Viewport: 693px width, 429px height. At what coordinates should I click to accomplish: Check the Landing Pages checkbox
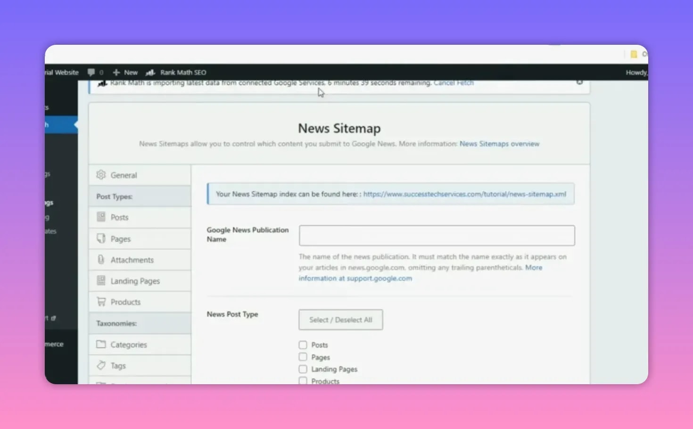pos(303,369)
